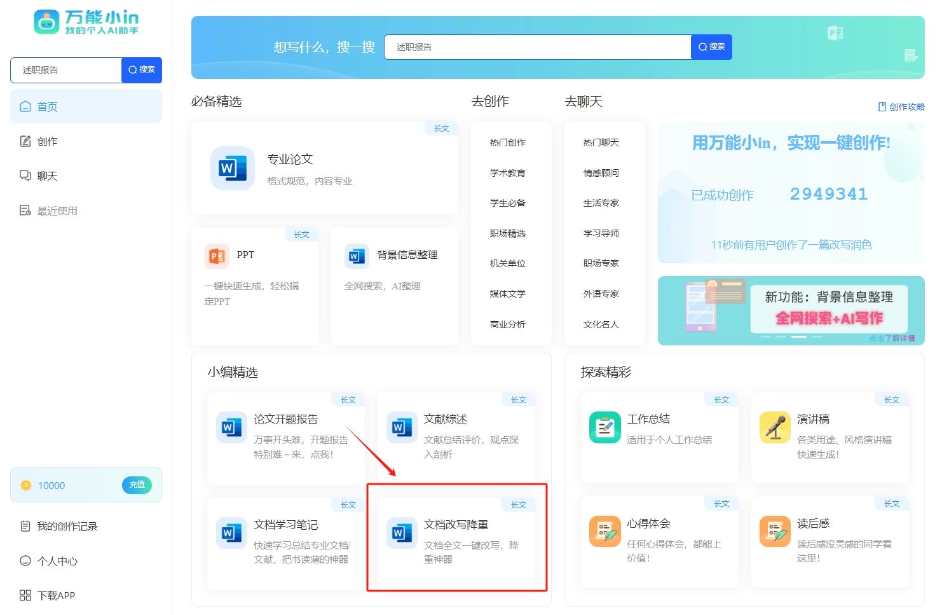Select 热门聊天 in 去聊天 list
Image resolution: width=942 pixels, height=615 pixels.
coord(601,142)
